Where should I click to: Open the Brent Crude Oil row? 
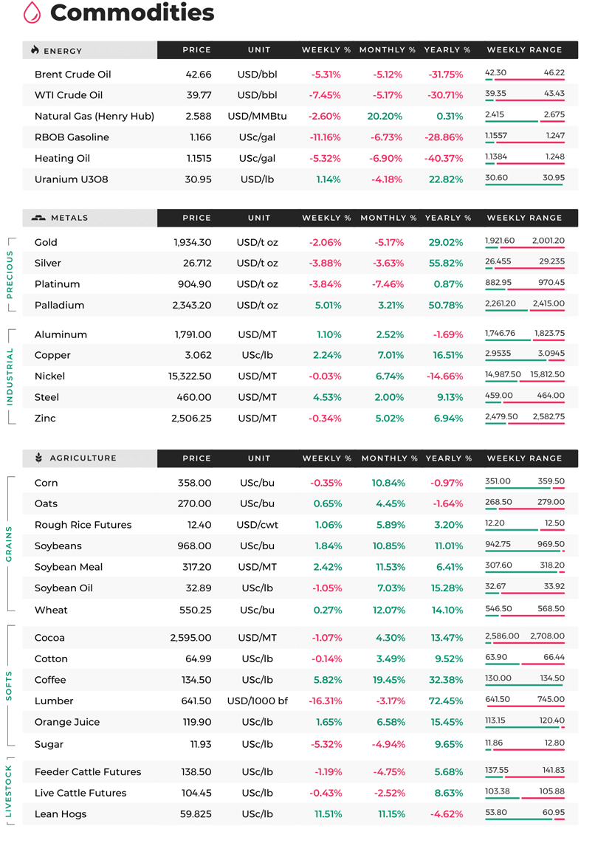pyautogui.click(x=300, y=75)
